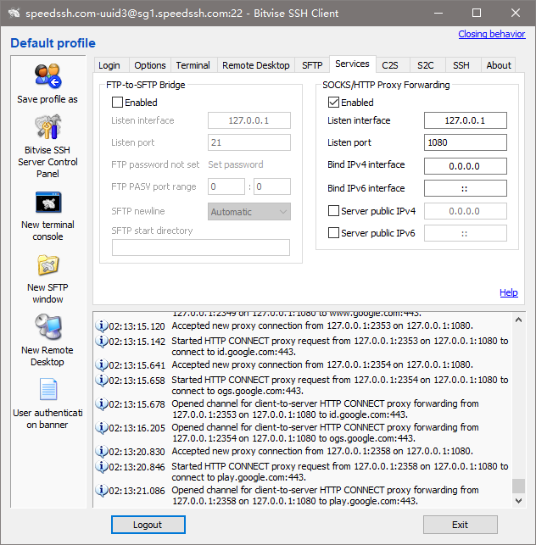Click the Bitvise app icon in title bar
Screen dimensions: 536x545
tap(14, 14)
